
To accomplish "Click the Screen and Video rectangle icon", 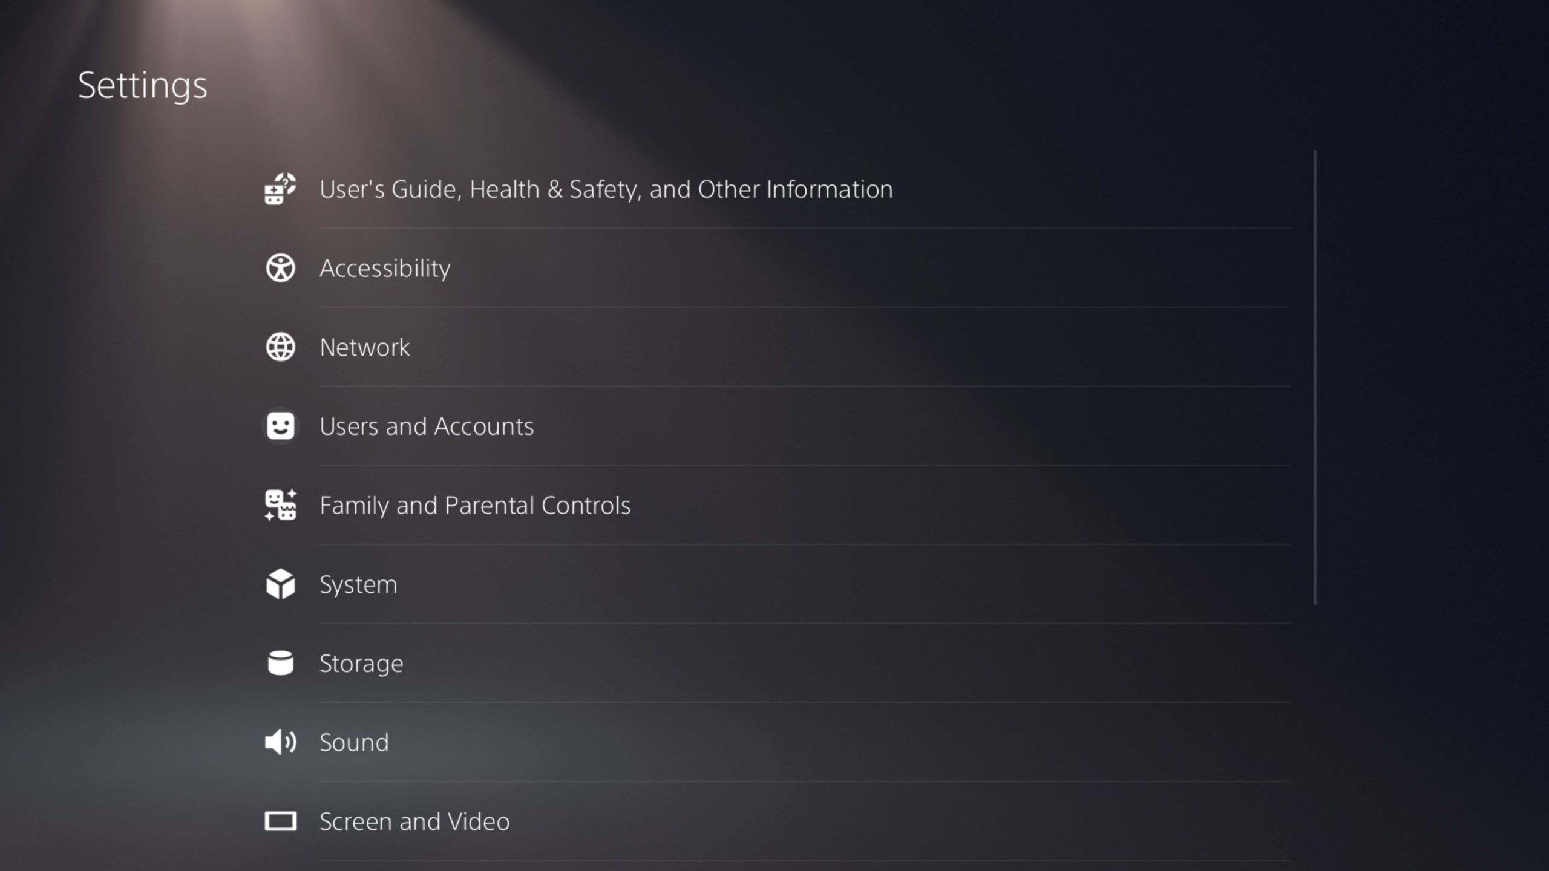I will coord(280,821).
